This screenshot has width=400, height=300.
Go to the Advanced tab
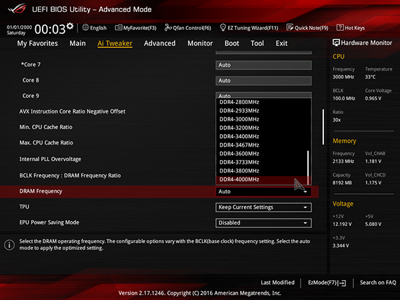tap(160, 43)
